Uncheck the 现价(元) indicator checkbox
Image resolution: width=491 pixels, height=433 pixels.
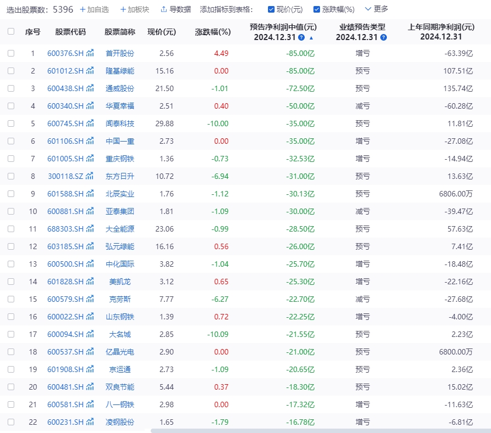271,9
